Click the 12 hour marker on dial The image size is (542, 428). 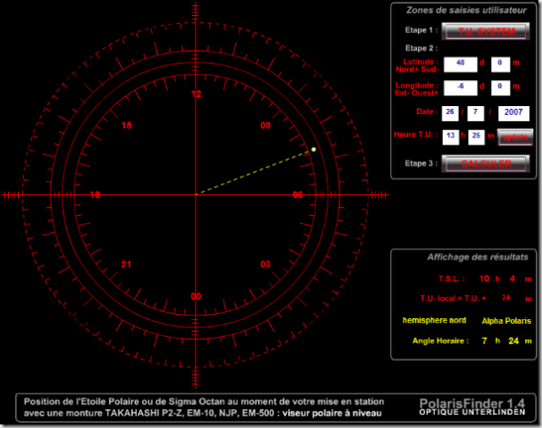pyautogui.click(x=196, y=94)
